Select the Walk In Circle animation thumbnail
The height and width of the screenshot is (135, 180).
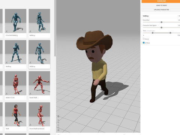point(15,83)
